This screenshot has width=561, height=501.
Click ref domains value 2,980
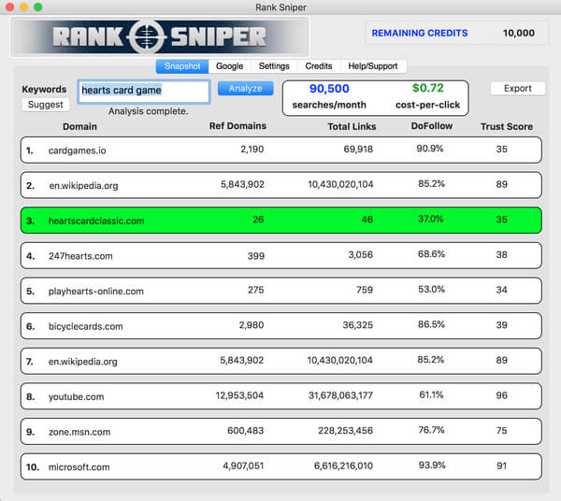coord(252,325)
